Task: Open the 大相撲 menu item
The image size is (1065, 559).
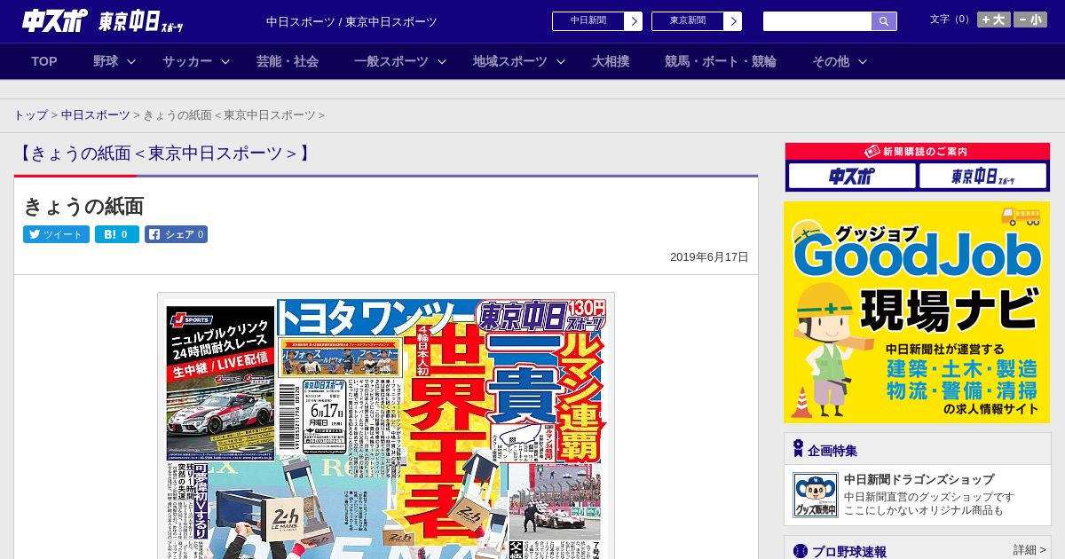Action: [x=611, y=61]
